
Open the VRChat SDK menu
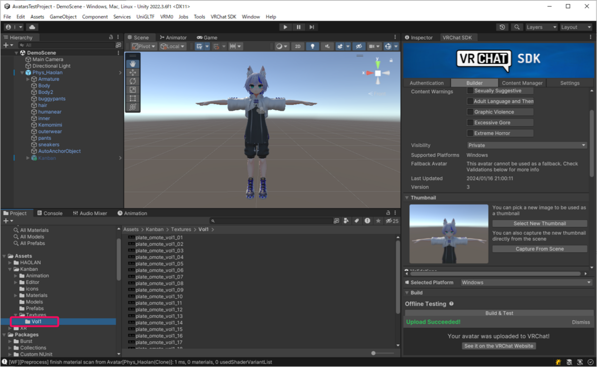coord(223,16)
